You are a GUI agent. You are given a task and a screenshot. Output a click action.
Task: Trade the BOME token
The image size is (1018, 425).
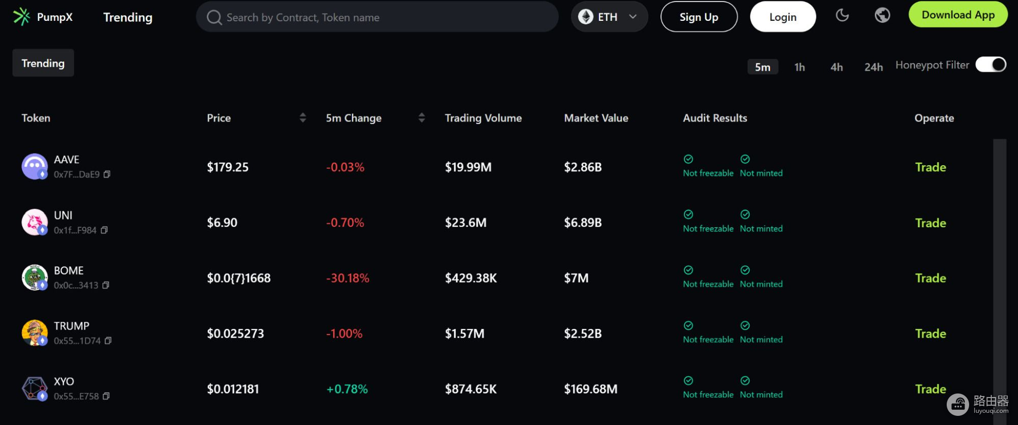pos(930,278)
